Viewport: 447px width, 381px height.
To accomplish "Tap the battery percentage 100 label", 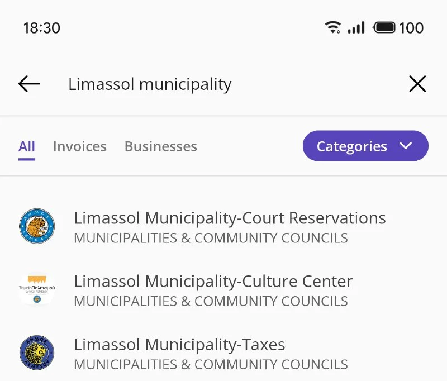I will pos(411,28).
